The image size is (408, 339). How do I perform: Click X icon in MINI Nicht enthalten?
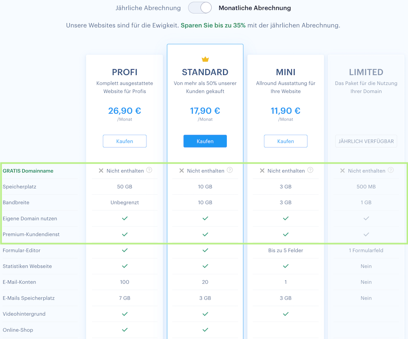tap(262, 171)
